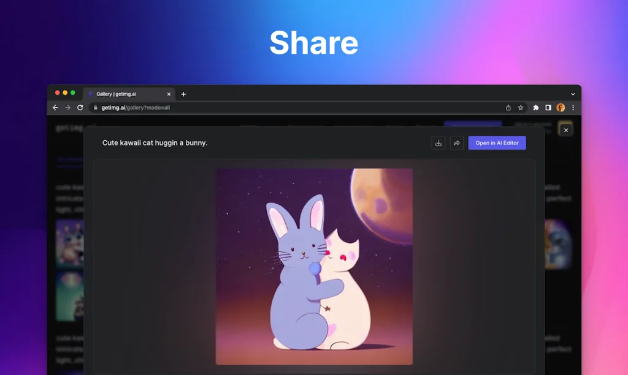
Task: Open Chrome's three-dot menu
Action: 573,109
